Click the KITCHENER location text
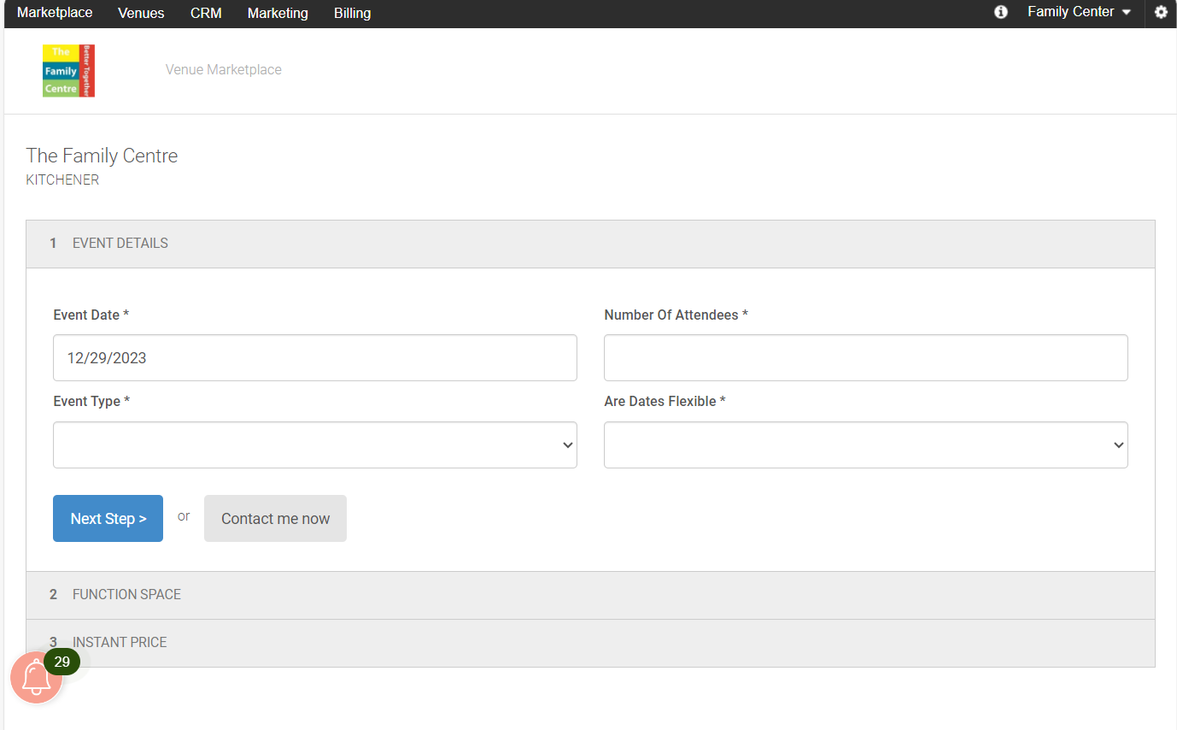1177x730 pixels. pyautogui.click(x=62, y=180)
